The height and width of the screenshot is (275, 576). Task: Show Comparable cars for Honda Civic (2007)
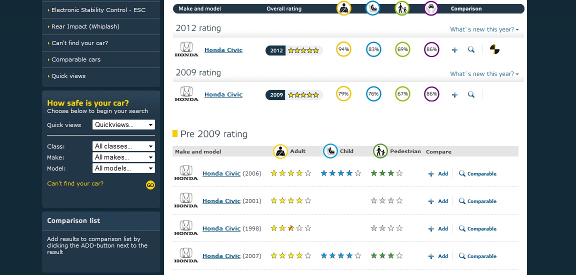tap(477, 256)
